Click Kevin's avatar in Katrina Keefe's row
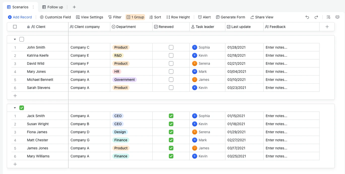 click(195, 55)
